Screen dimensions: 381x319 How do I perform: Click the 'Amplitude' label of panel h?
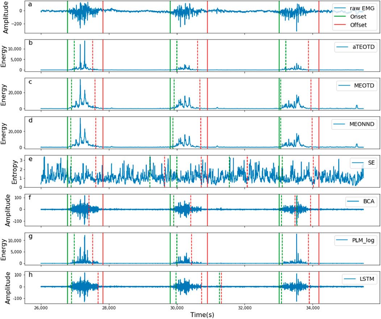pyautogui.click(x=8, y=288)
